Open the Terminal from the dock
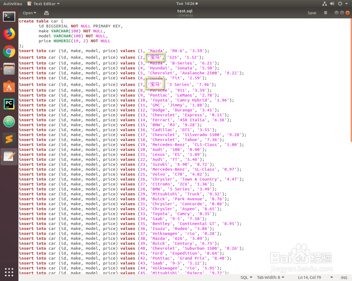 pyautogui.click(x=9, y=17)
